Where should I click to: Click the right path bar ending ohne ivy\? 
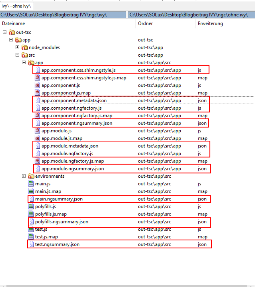[x=191, y=15]
